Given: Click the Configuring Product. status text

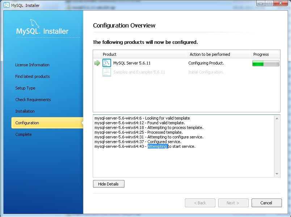Looking at the screenshot, I should (206, 63).
